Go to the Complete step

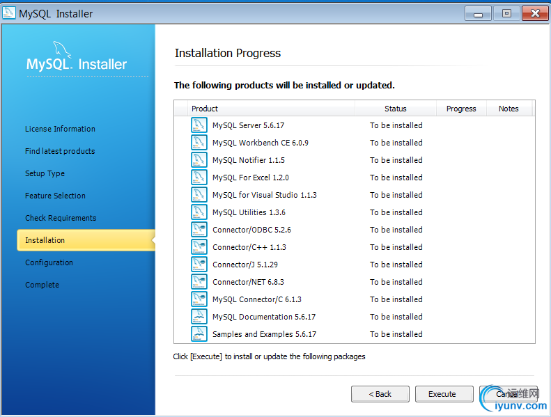point(42,285)
